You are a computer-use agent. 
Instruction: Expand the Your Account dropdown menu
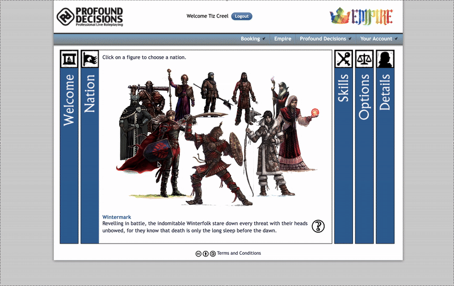click(379, 39)
